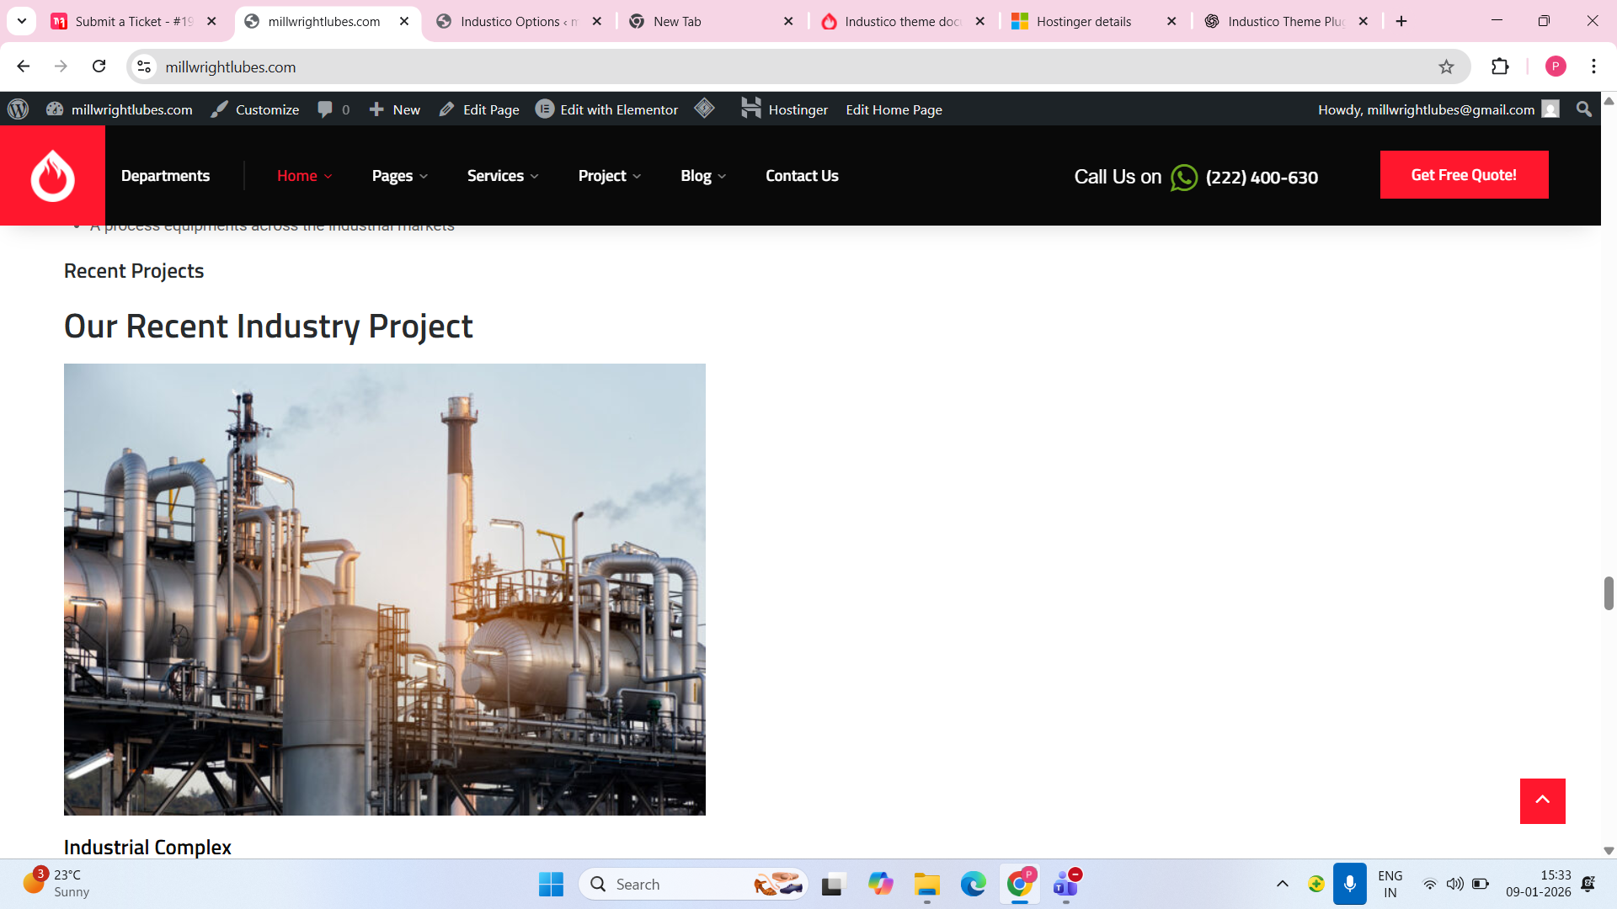Open the Hostinger admin bar item
Viewport: 1617px width, 909px height.
pos(784,109)
